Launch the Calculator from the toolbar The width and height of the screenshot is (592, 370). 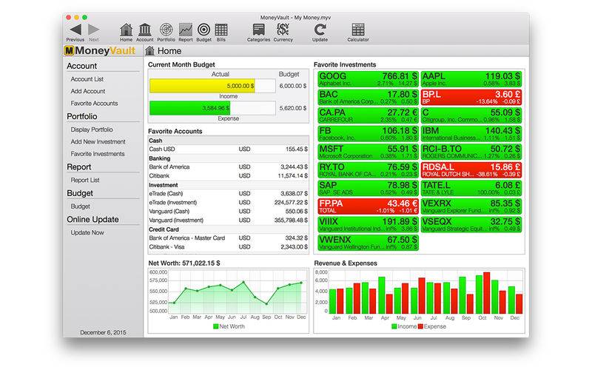pyautogui.click(x=358, y=29)
